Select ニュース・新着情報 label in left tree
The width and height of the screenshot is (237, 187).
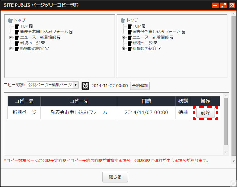38,37
